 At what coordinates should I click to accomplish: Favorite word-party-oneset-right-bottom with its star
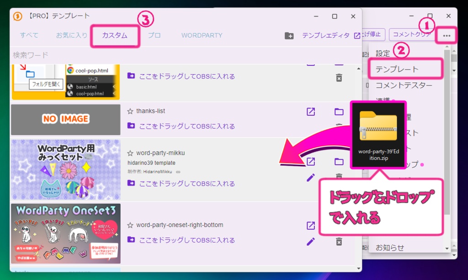pyautogui.click(x=131, y=225)
